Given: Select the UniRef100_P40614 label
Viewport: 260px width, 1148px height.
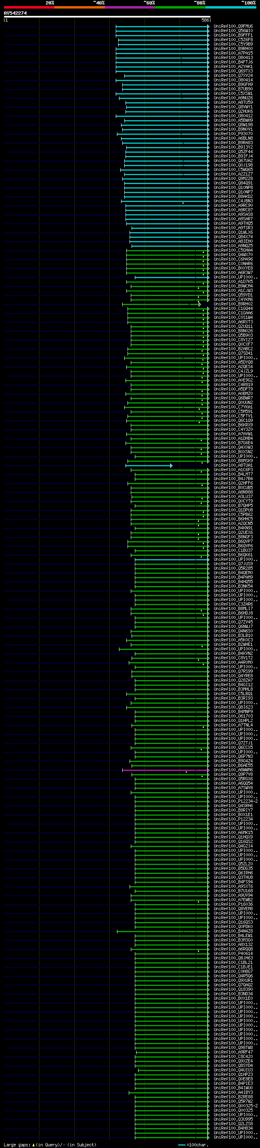Looking at the screenshot, I should point(233,953).
